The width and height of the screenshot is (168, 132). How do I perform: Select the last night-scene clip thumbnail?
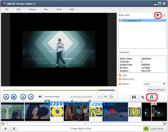pos(154,112)
